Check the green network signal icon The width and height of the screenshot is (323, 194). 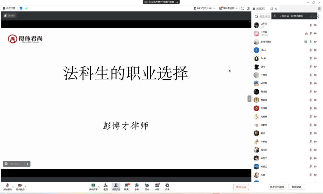click(x=26, y=8)
